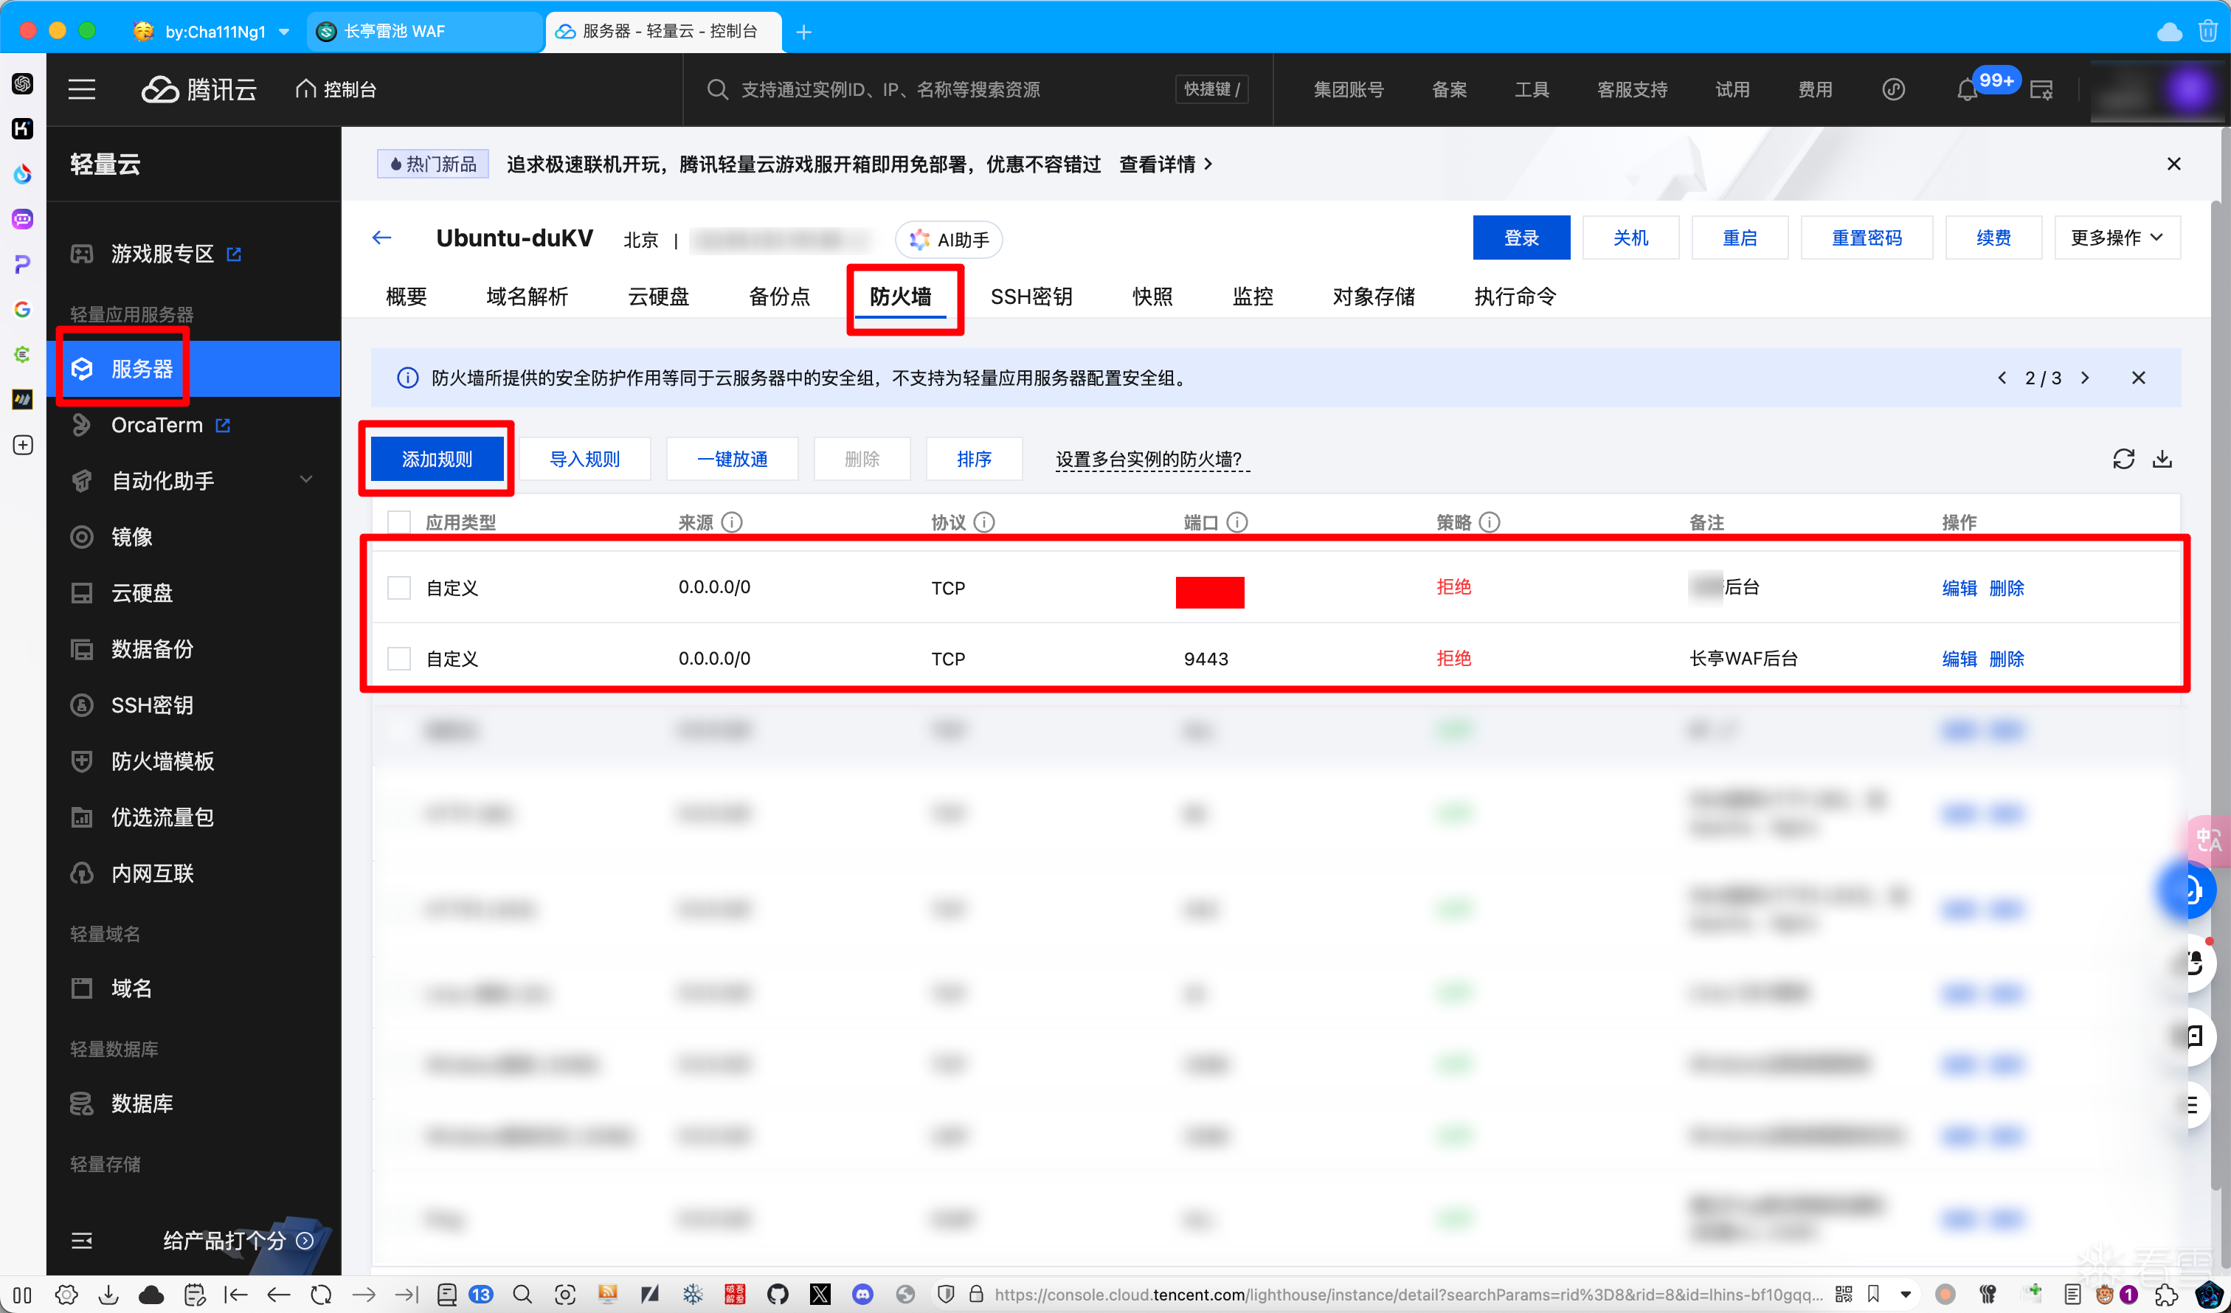Download the firewall rules list
This screenshot has width=2231, height=1313.
pos(2162,459)
